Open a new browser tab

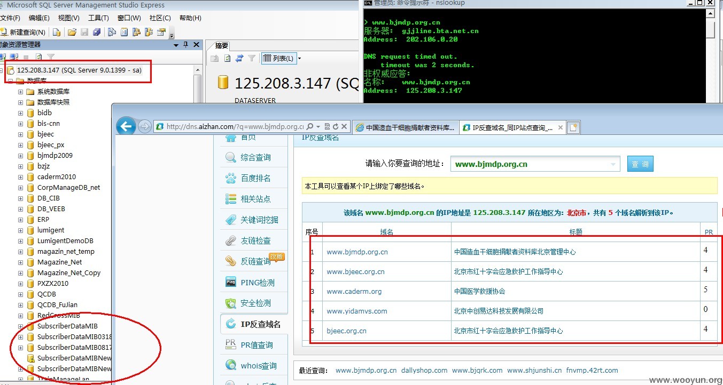pyautogui.click(x=574, y=127)
